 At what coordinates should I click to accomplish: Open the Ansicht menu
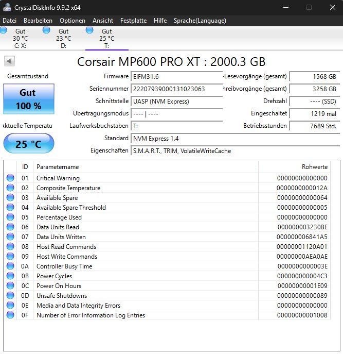(103, 21)
